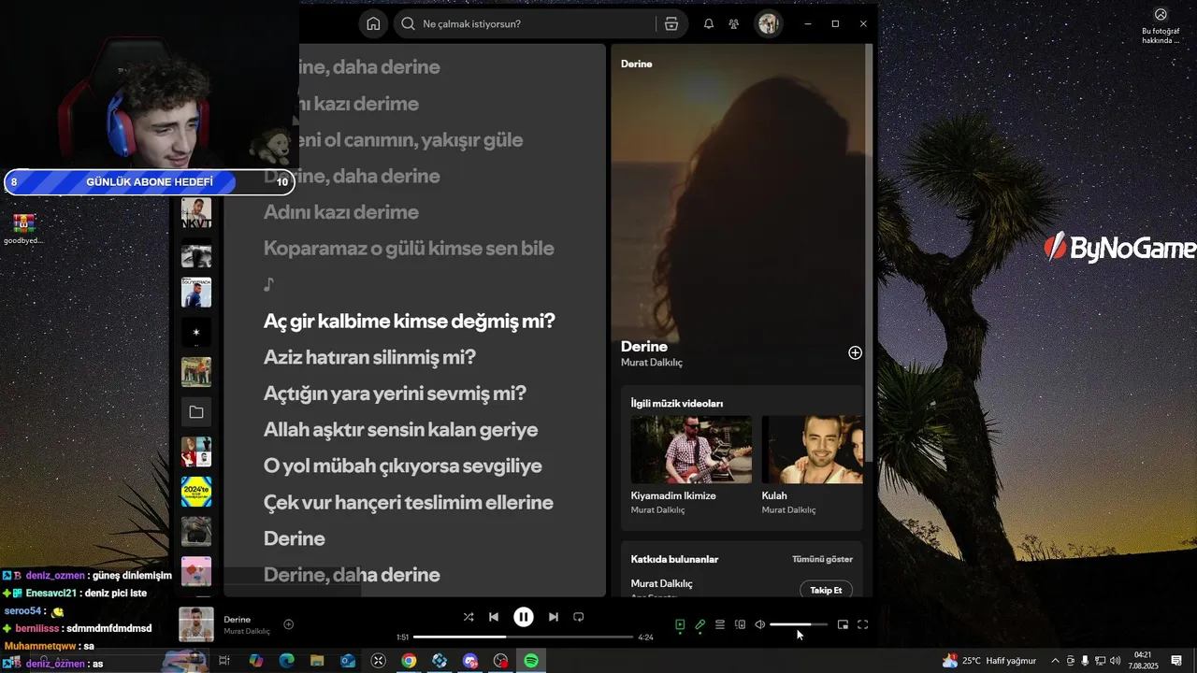Open the connect-to-a-device picker
Image resolution: width=1197 pixels, height=673 pixels.
[740, 624]
